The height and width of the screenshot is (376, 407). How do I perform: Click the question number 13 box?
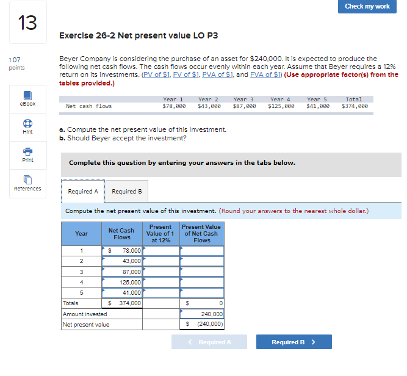pos(28,23)
